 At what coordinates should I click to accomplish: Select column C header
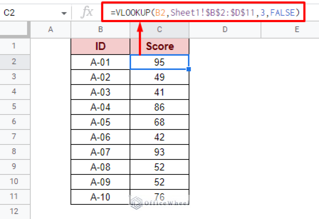pyautogui.click(x=159, y=30)
